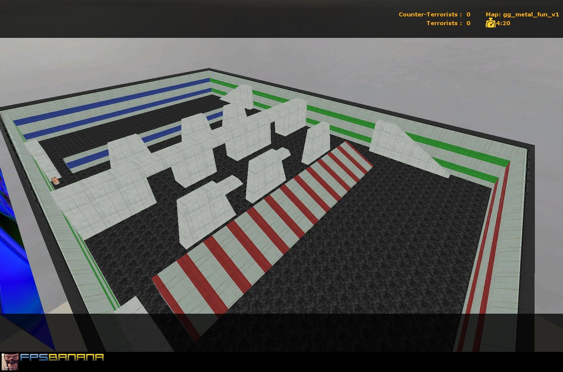
Task: Click the orange barrel on the left ledge
Action: coord(55,181)
